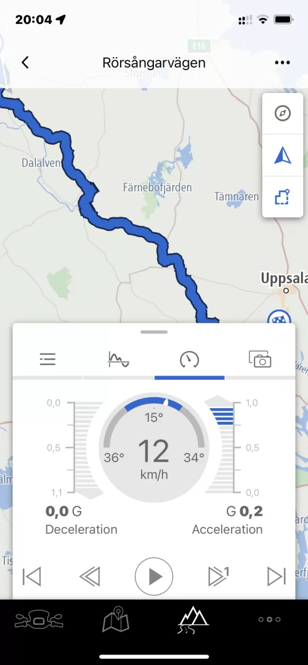
Task: Switch to the list details tab
Action: pos(47,360)
